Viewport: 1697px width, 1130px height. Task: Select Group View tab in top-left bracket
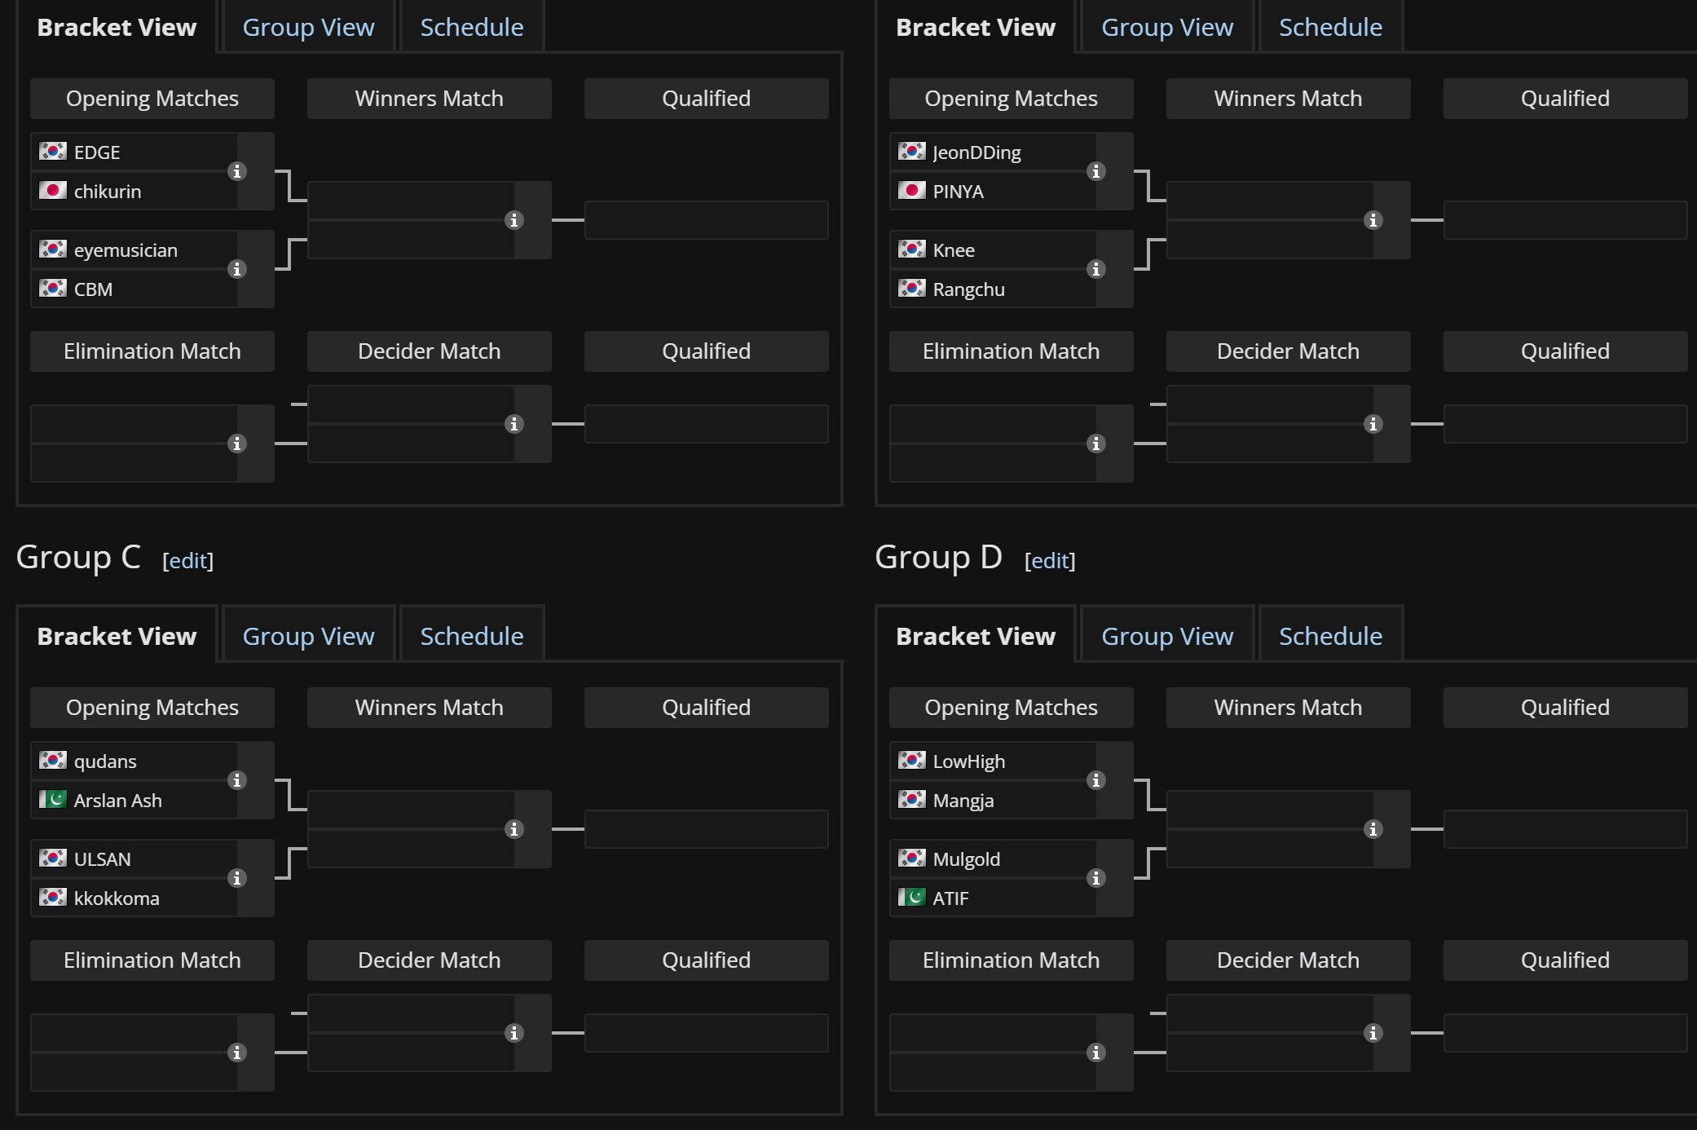(x=308, y=27)
